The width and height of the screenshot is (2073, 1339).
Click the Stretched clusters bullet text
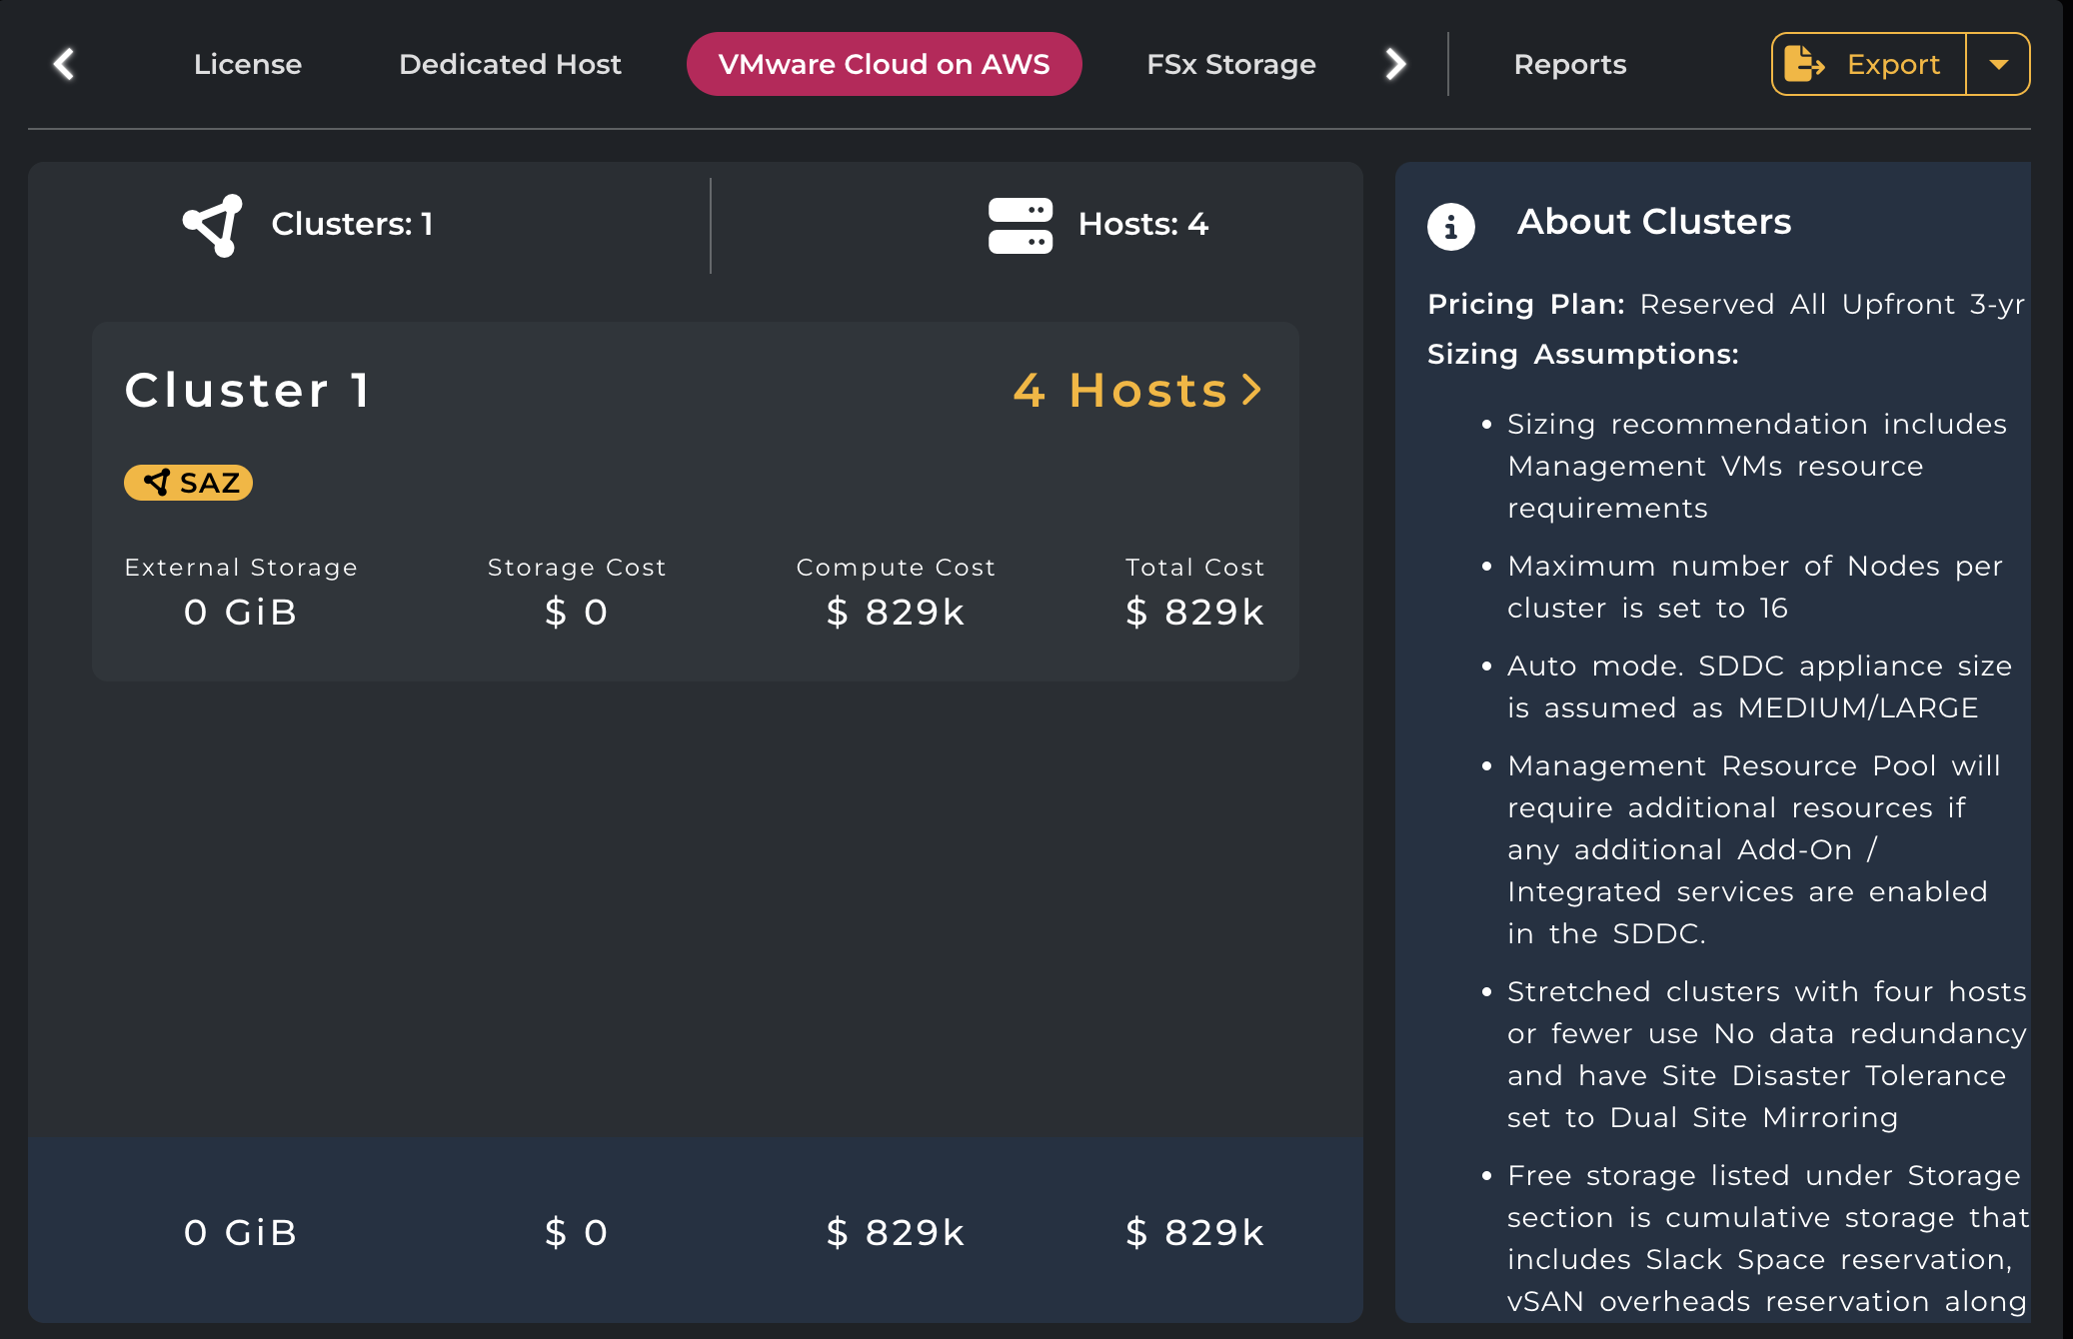click(x=1767, y=1054)
